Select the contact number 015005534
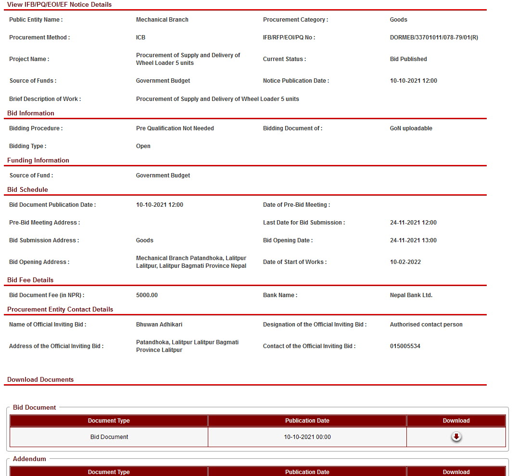Image resolution: width=518 pixels, height=476 pixels. coord(405,346)
